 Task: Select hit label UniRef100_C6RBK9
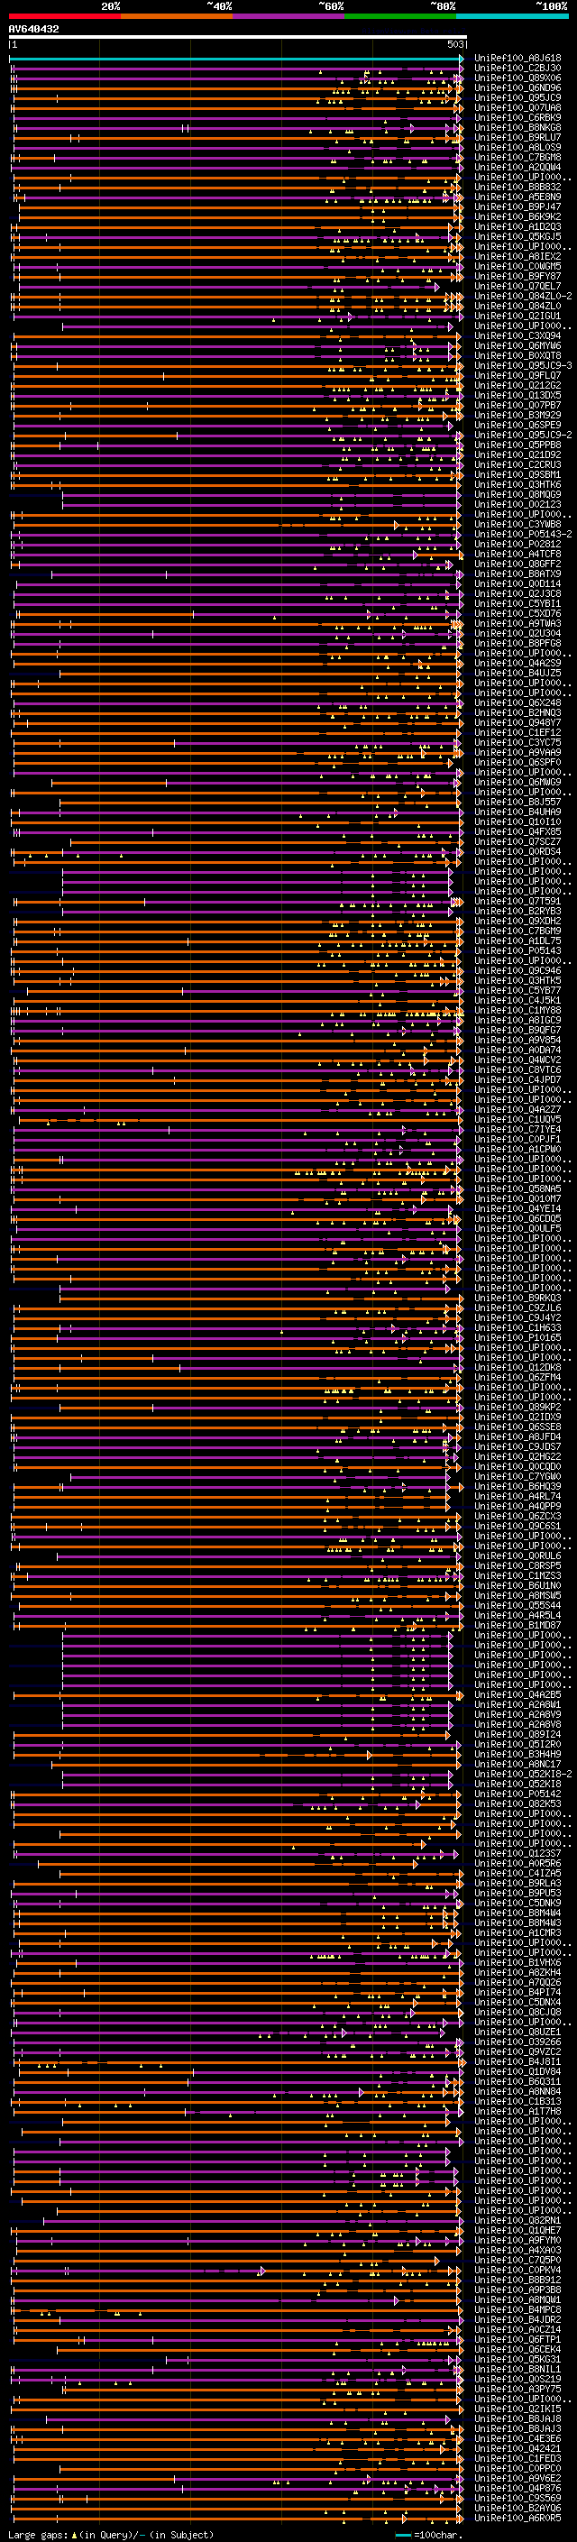517,117
